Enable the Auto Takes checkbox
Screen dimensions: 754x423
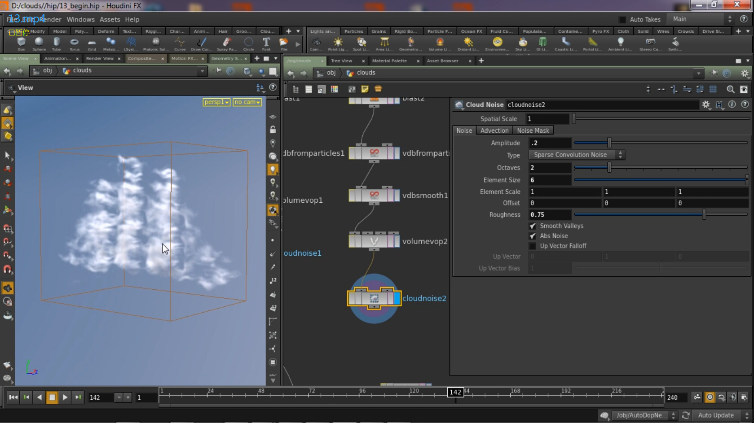(622, 19)
